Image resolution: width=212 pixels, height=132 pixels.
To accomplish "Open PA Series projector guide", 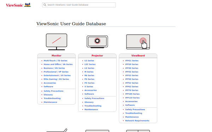I will point(89,75).
